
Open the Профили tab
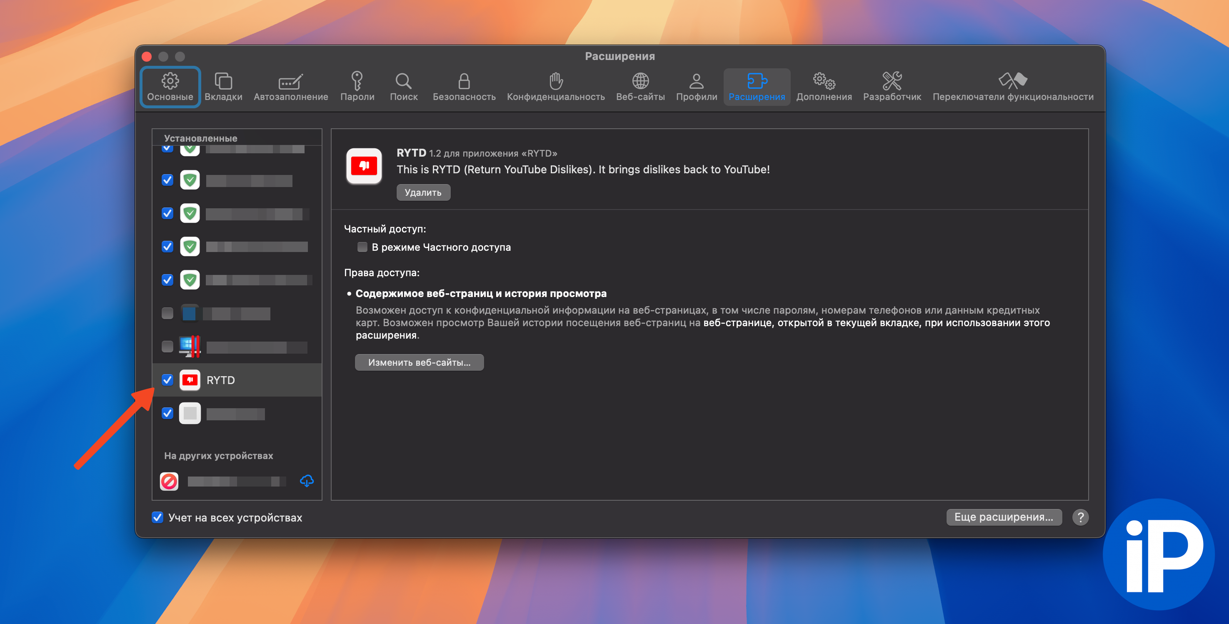click(x=696, y=87)
